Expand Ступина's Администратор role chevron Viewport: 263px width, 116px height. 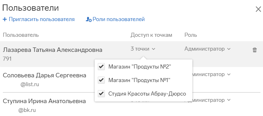tap(229, 100)
